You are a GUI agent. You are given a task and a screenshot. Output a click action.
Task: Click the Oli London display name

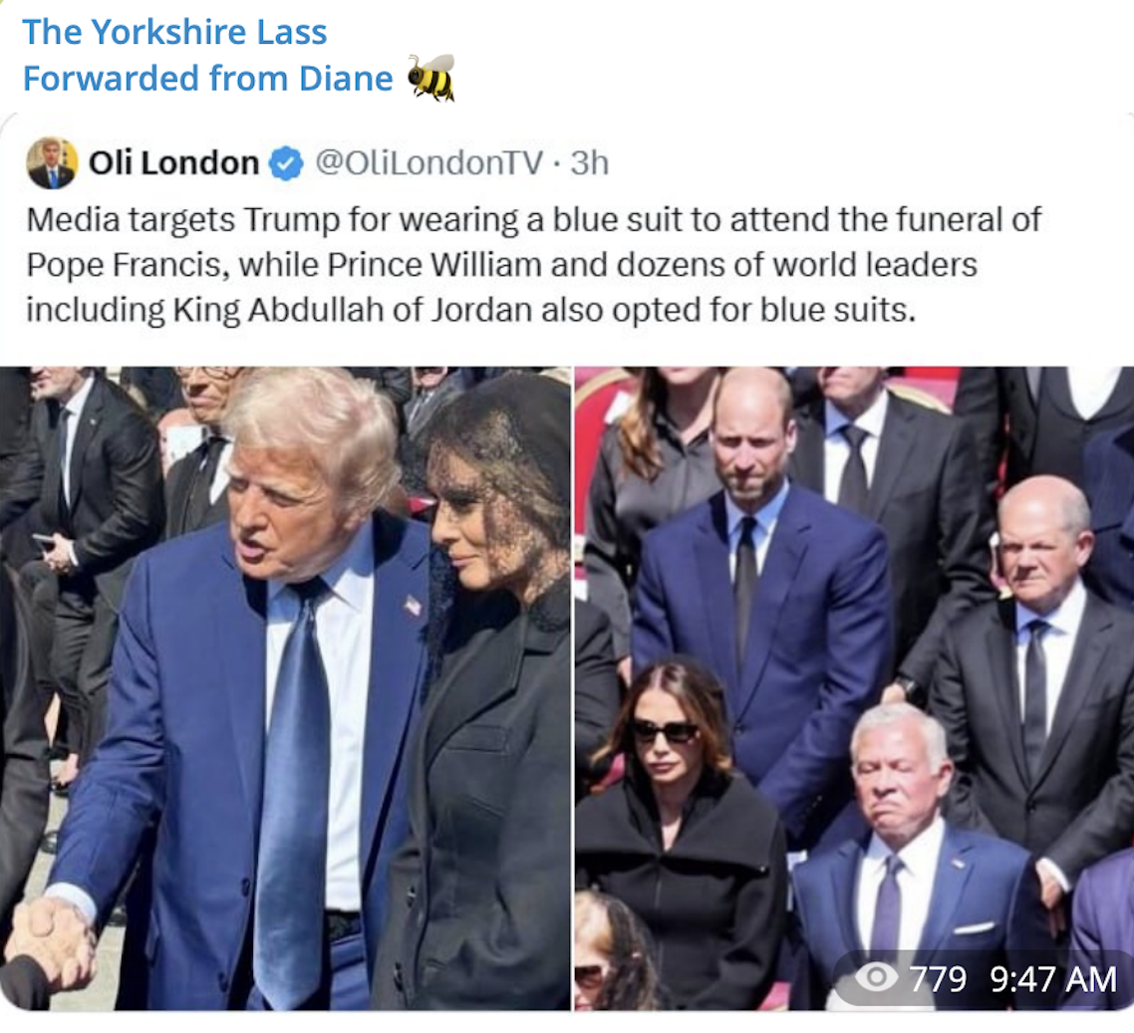173,162
